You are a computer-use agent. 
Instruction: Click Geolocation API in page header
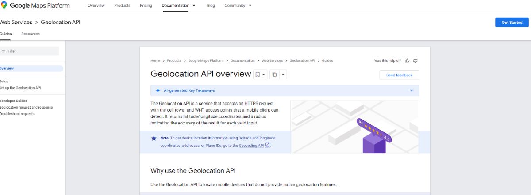[x=61, y=22]
